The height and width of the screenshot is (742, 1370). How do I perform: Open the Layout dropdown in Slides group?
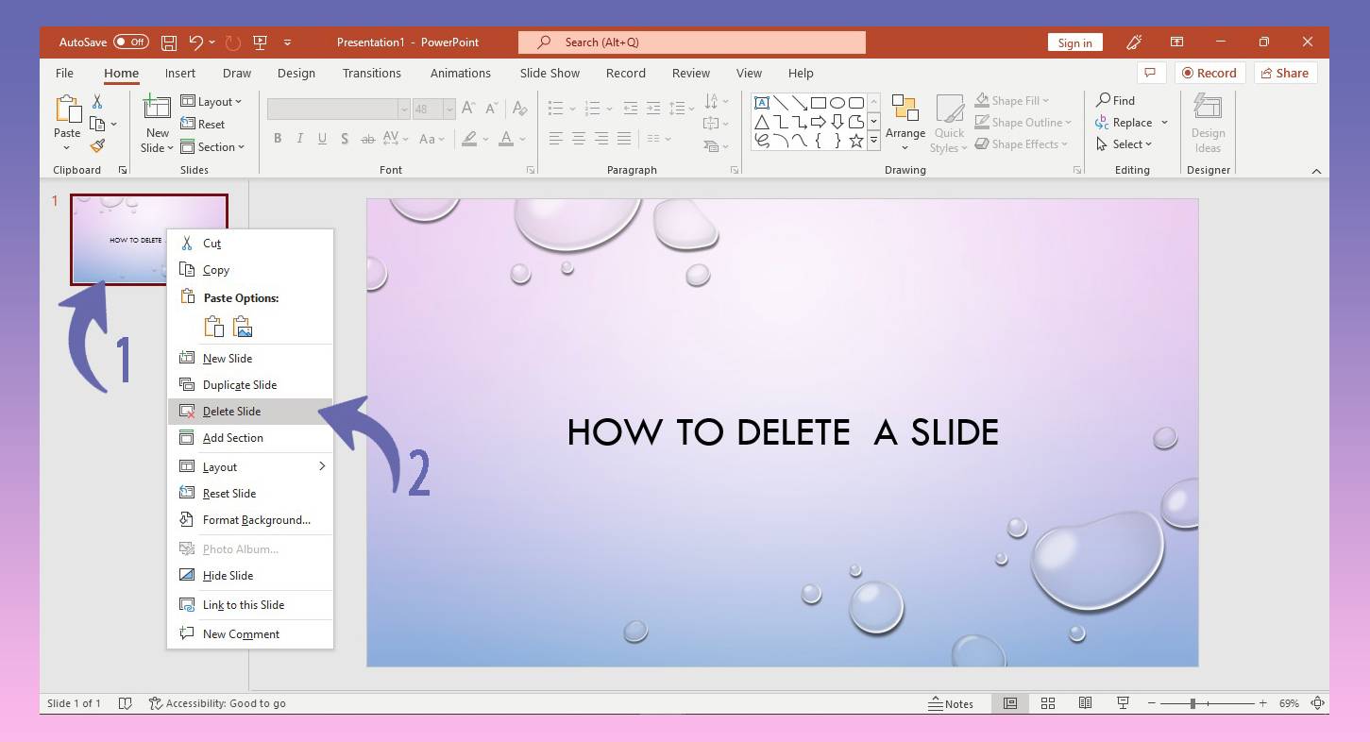click(x=211, y=102)
